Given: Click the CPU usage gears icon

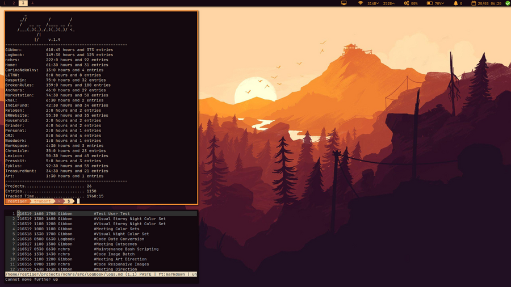Looking at the screenshot, I should [x=407, y=3].
